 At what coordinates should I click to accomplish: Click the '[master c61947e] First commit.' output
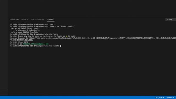pyautogui.click(x=25, y=28)
